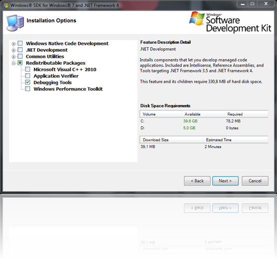Select the Common Utilities tree label
277x259 pixels.
(x=45, y=56)
